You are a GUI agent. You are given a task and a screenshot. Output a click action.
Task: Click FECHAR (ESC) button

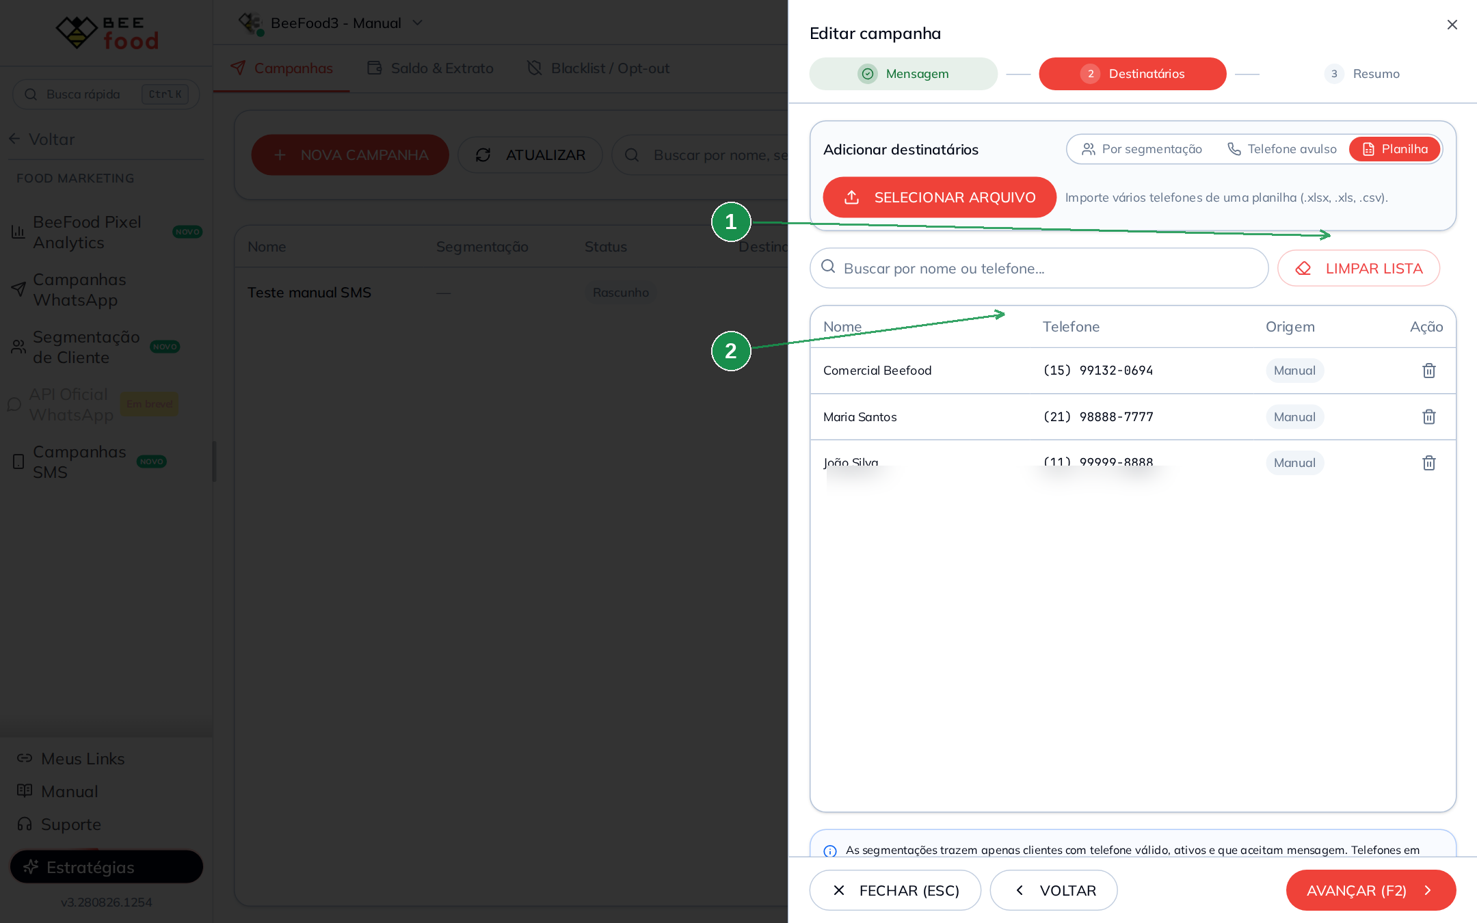coord(895,890)
